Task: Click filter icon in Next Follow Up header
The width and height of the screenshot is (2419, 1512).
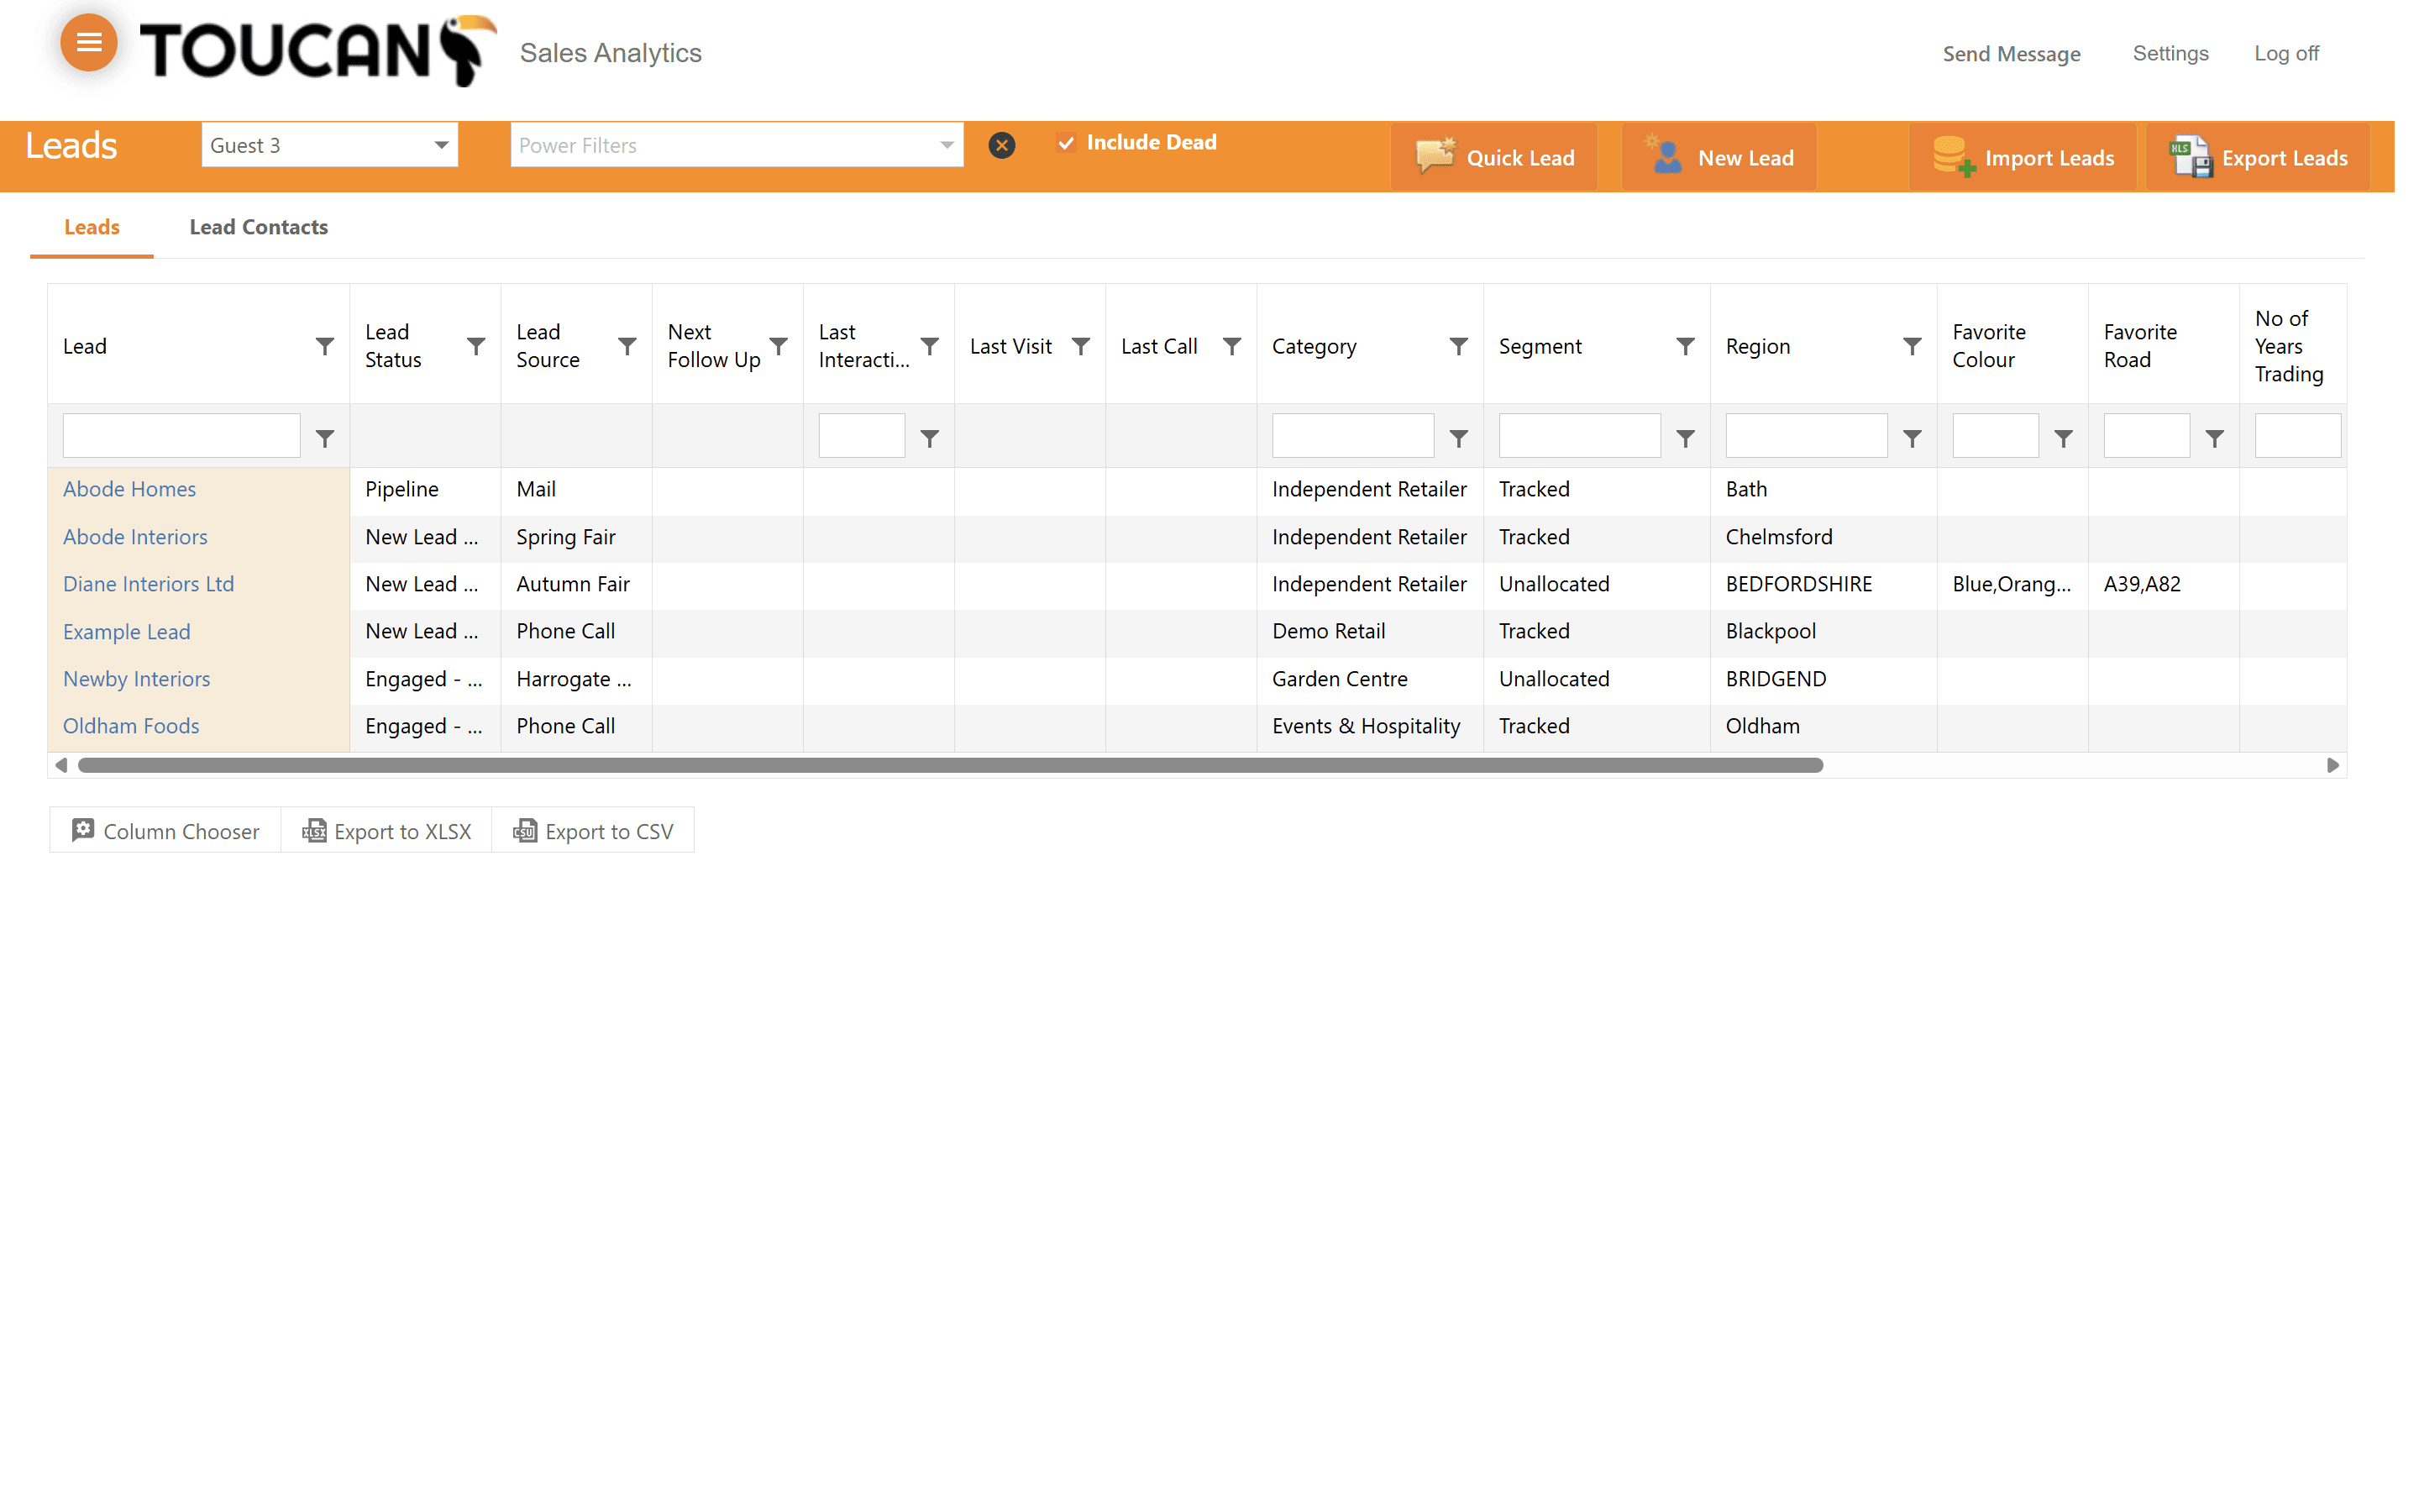Action: [x=779, y=346]
